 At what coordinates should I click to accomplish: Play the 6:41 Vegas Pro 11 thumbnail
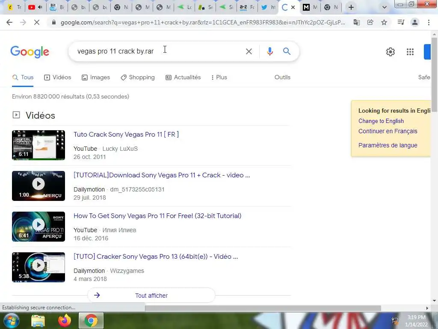pos(38,227)
